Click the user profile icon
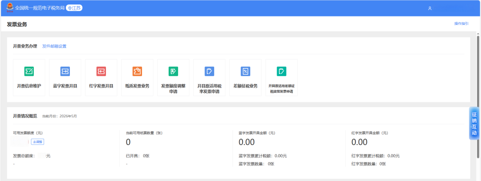 (x=430, y=8)
